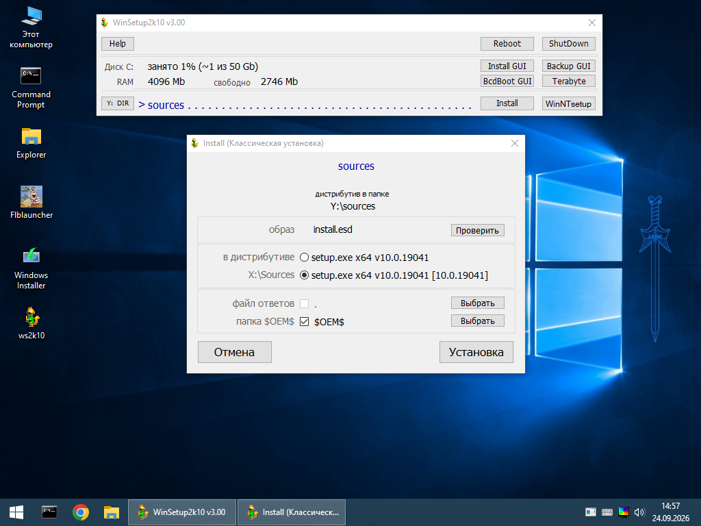
Task: Launch WinNTsetup button
Action: (x=569, y=103)
